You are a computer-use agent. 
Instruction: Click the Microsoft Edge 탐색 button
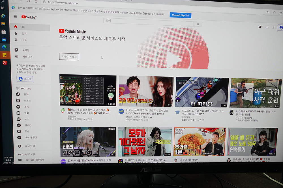point(180,15)
